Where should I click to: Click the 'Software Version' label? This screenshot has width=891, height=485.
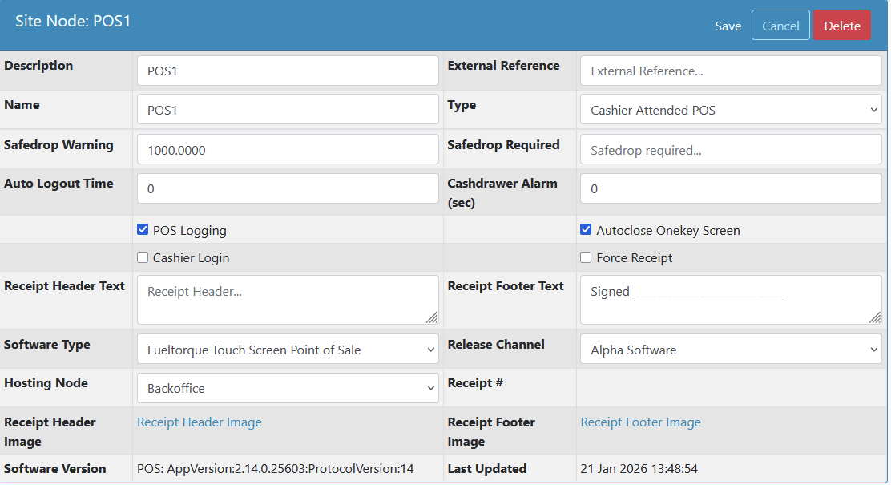pos(55,468)
